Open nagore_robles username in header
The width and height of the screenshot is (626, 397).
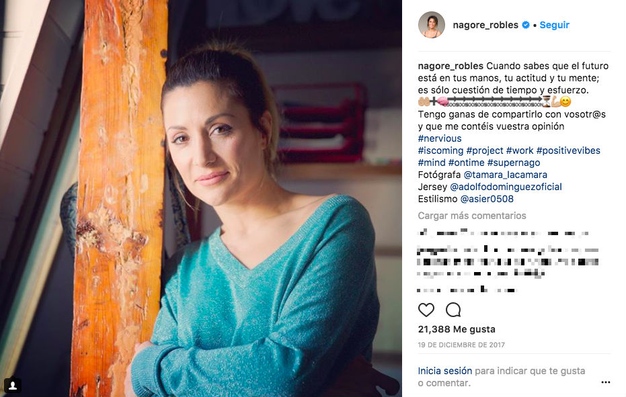485,25
